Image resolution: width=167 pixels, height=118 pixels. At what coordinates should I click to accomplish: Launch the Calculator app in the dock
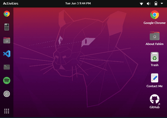tap(7, 27)
